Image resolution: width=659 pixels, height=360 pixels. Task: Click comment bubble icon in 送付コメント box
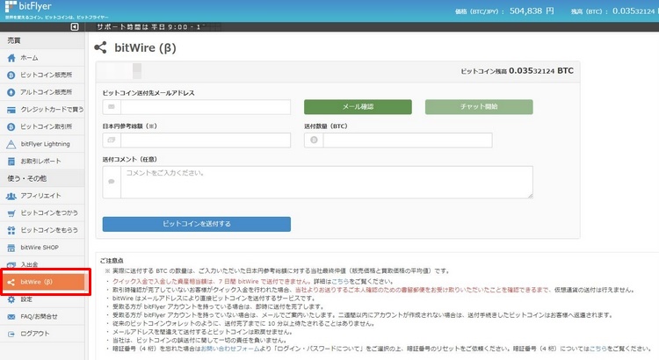[112, 182]
